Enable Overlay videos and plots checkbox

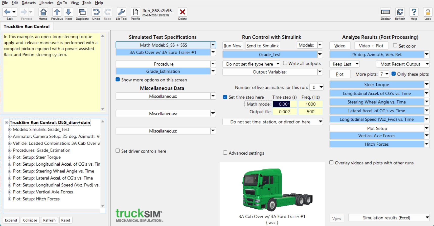coord(331,163)
